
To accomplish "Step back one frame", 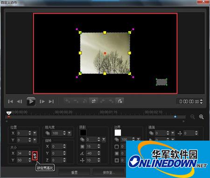I will pos(20,101).
